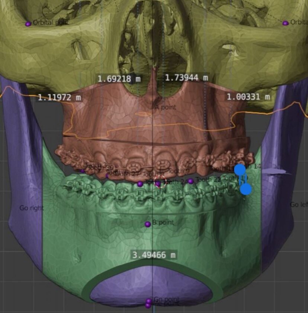308x313 pixels.
Task: Click the B point purple marker
Action: tap(148, 224)
